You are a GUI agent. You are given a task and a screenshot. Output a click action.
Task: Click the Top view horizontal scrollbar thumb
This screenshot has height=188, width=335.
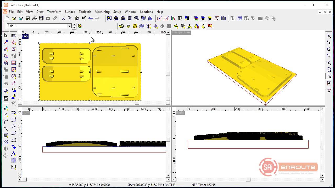137,103
